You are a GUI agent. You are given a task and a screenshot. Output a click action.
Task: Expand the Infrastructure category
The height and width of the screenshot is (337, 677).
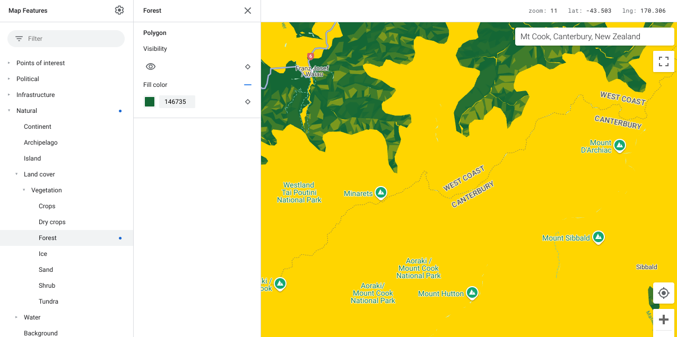pos(8,95)
